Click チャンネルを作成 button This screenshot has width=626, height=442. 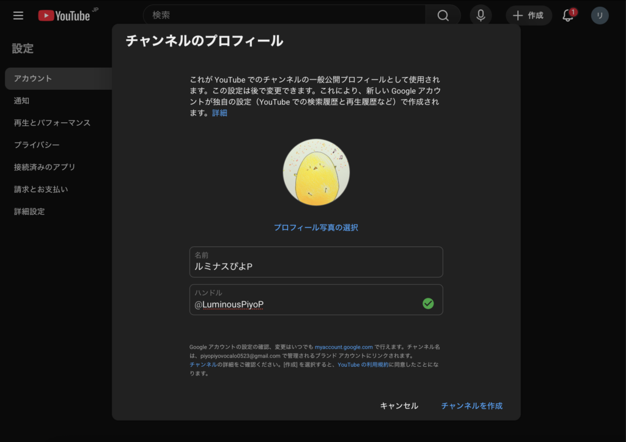[471, 406]
